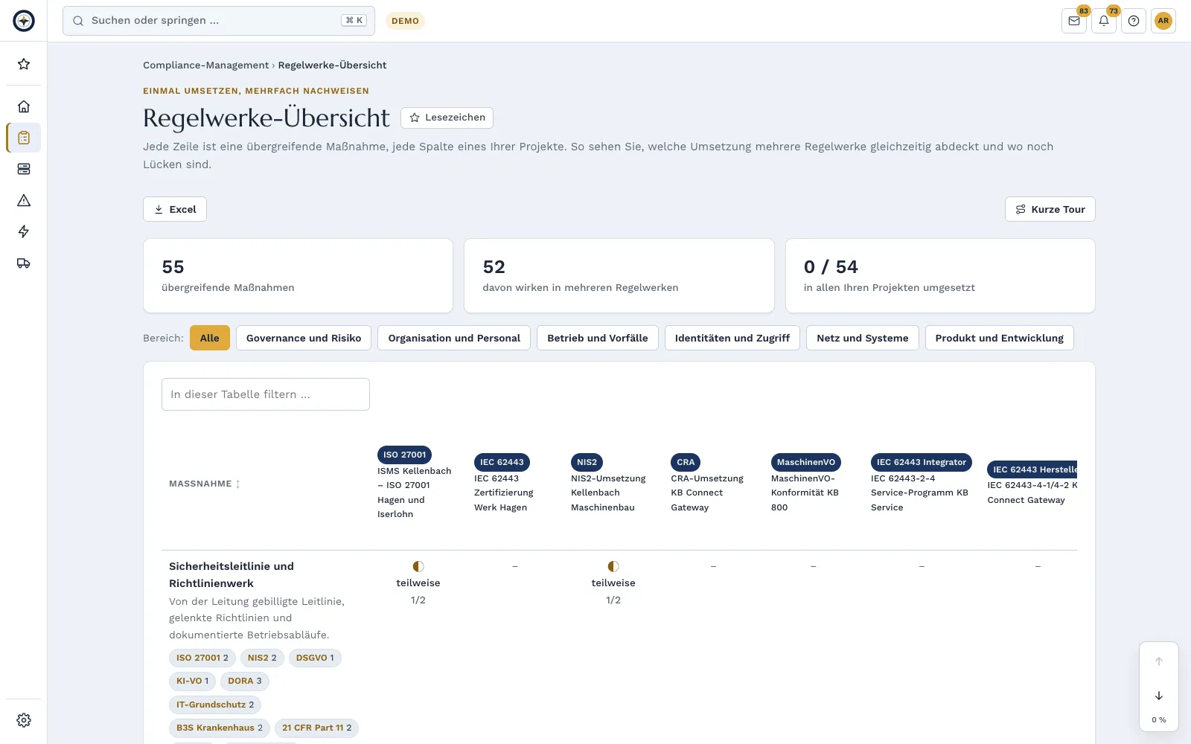Add page via Lesezeichen button
1191x744 pixels.
click(x=447, y=118)
